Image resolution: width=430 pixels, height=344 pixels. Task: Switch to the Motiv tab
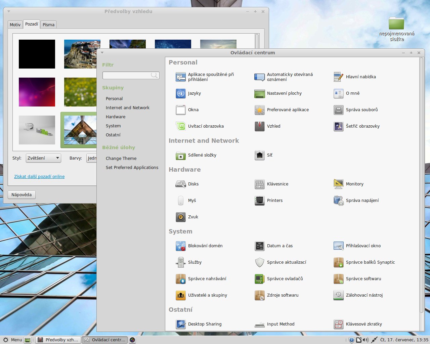coord(15,25)
